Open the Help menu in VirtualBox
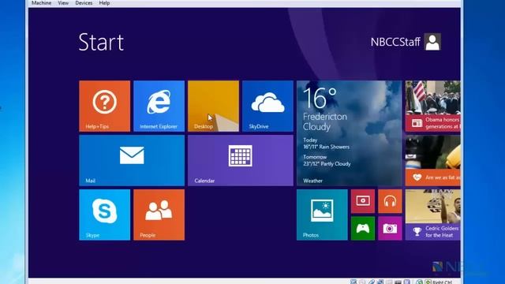 pos(104,3)
